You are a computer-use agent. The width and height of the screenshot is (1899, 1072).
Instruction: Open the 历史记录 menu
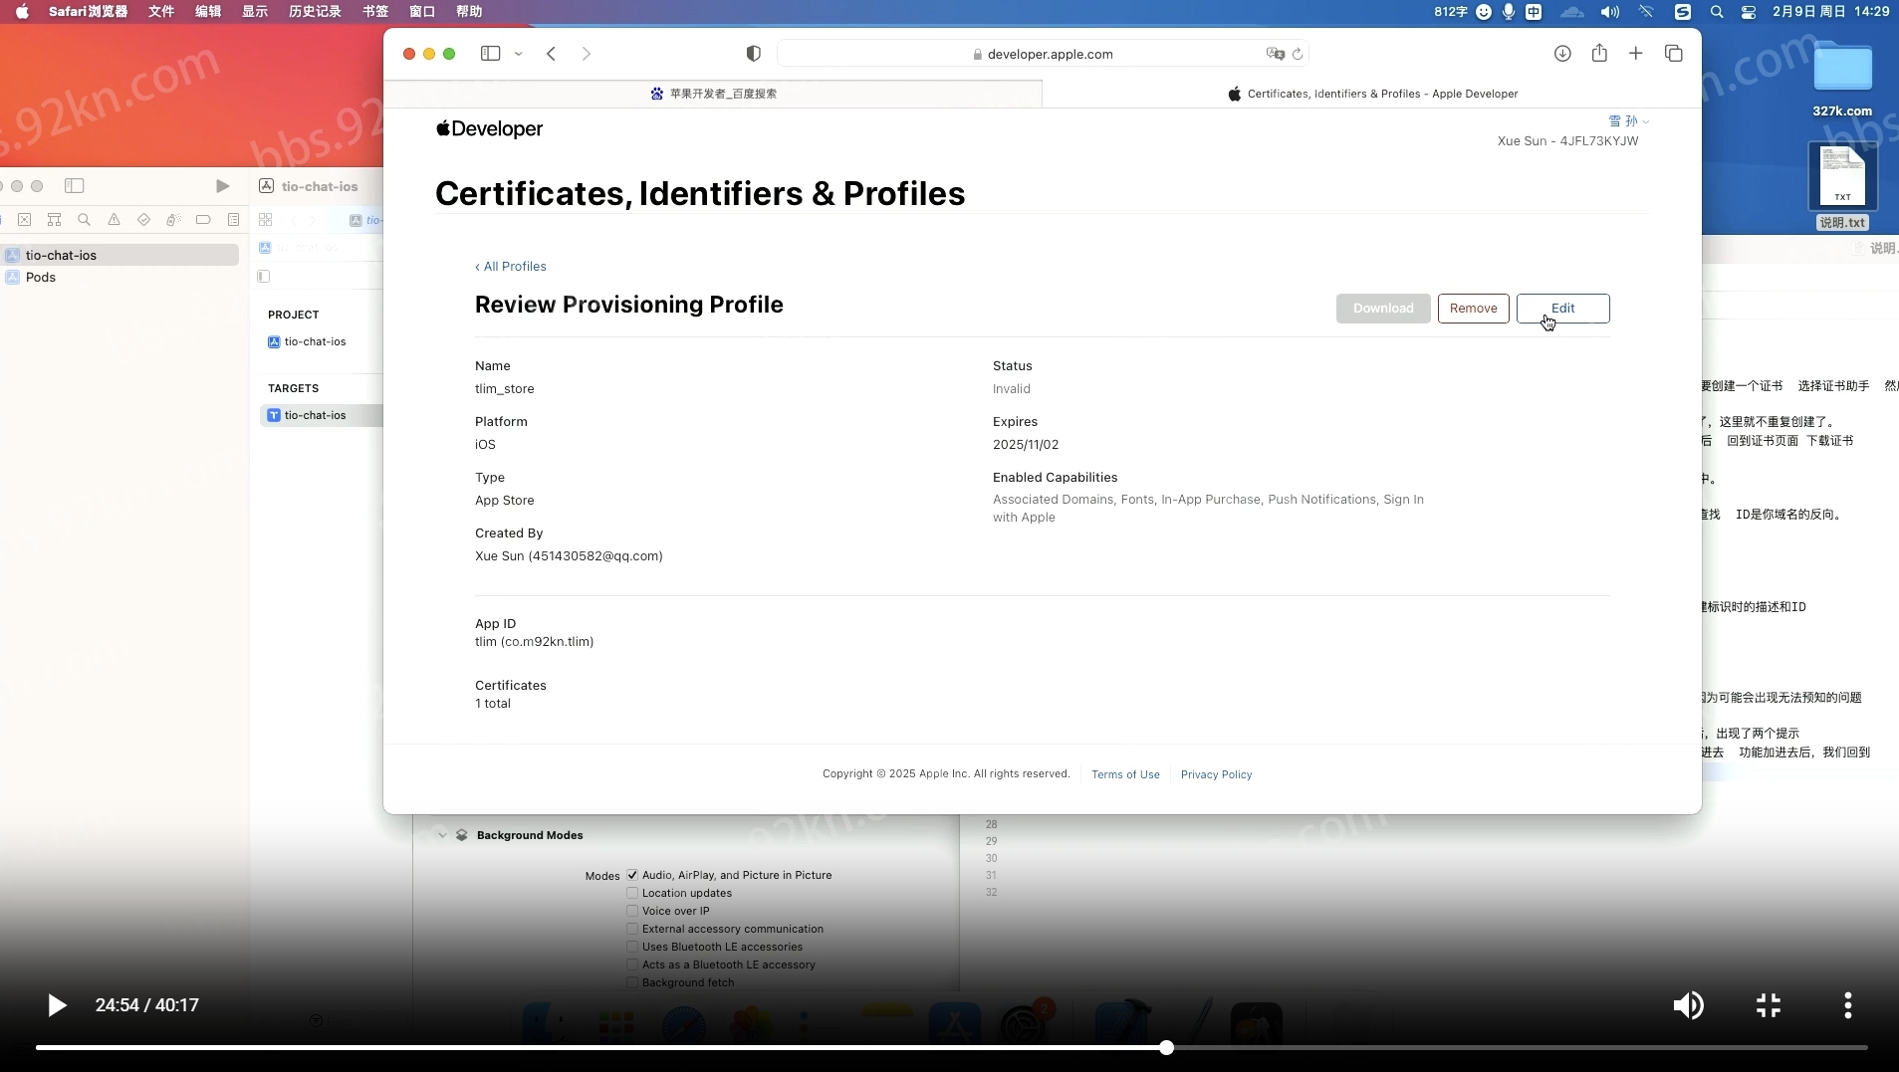315,12
